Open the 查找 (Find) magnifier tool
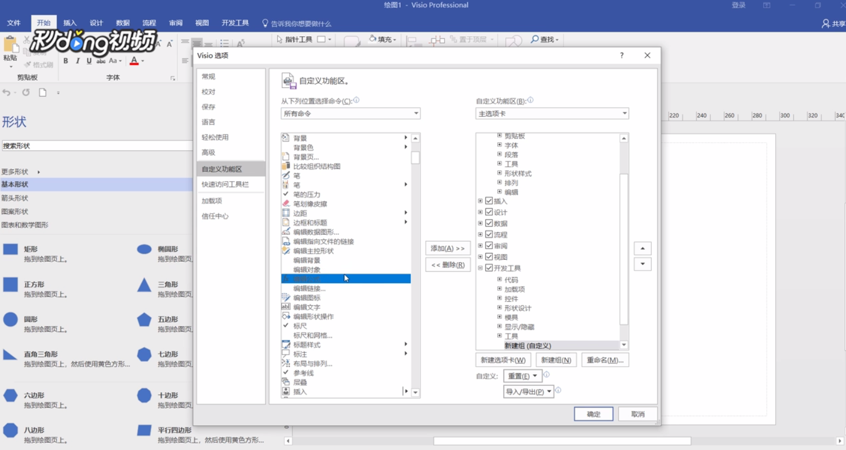Viewport: 846px width, 450px height. [534, 40]
